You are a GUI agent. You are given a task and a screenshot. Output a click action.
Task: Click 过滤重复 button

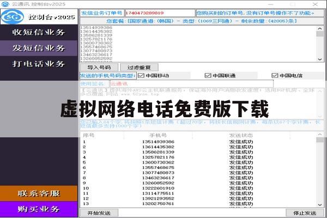point(139,68)
